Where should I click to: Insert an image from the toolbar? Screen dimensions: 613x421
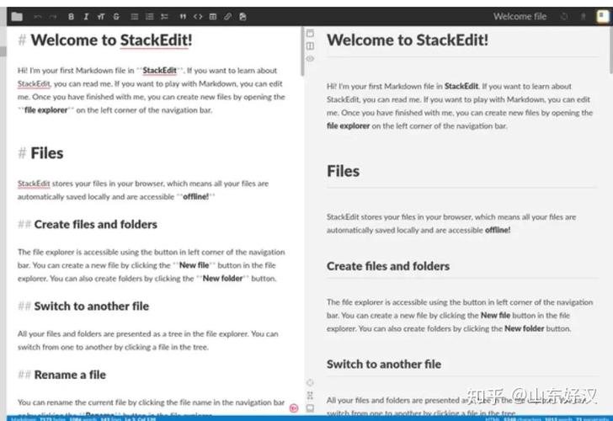click(x=243, y=16)
